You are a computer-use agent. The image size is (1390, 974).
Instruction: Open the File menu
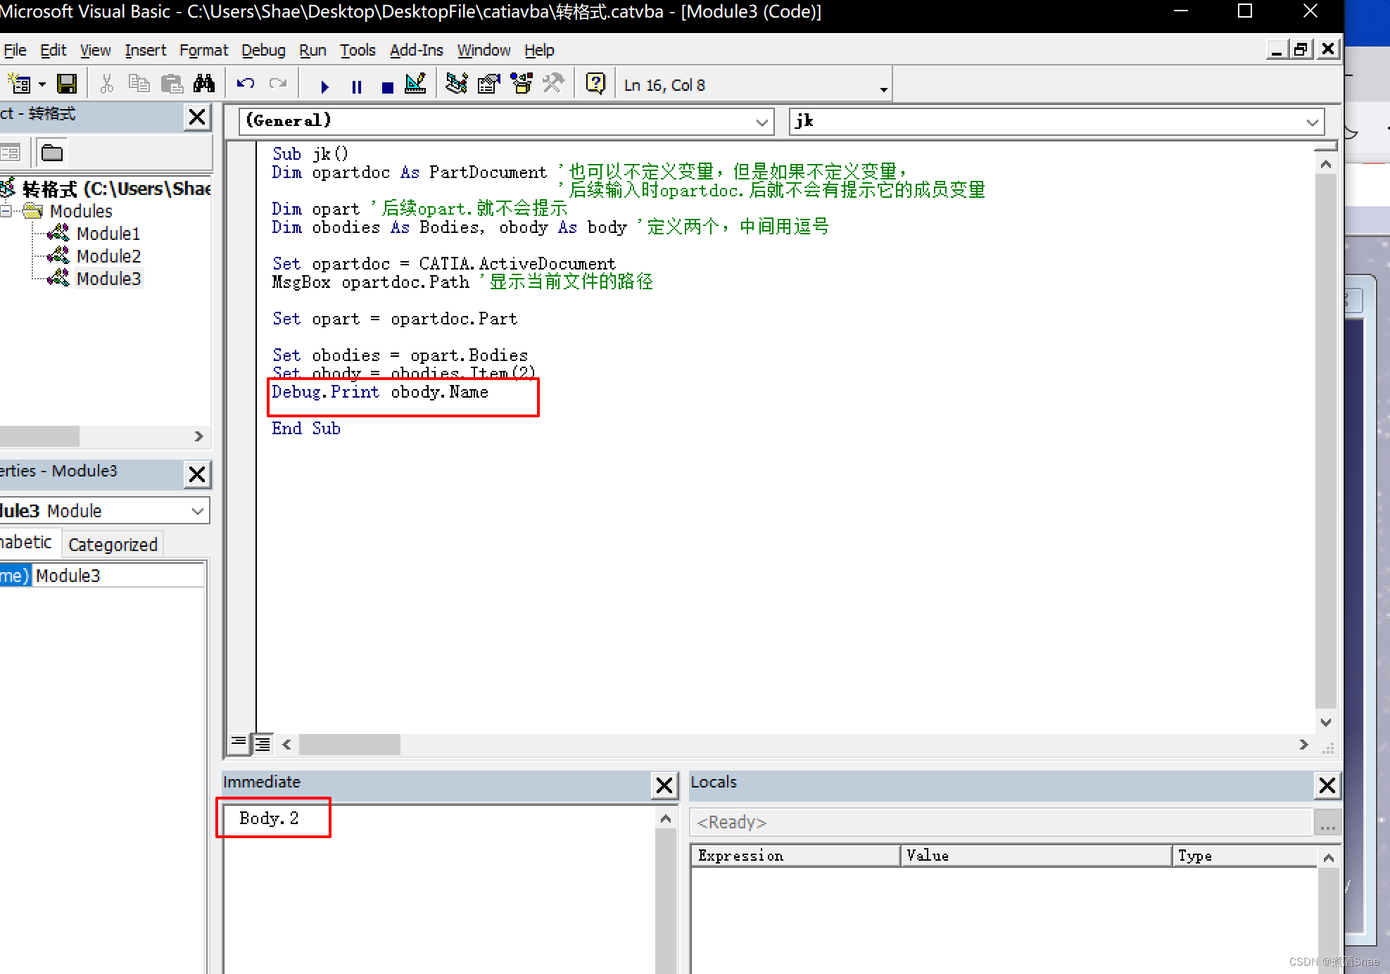(15, 50)
